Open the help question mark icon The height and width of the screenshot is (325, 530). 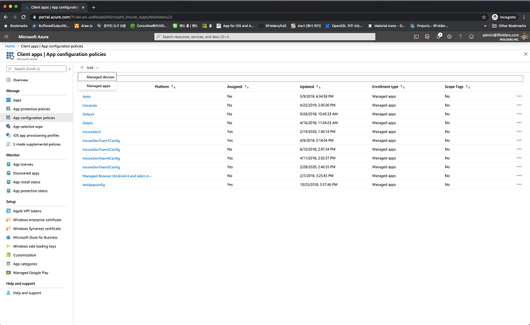coord(460,37)
